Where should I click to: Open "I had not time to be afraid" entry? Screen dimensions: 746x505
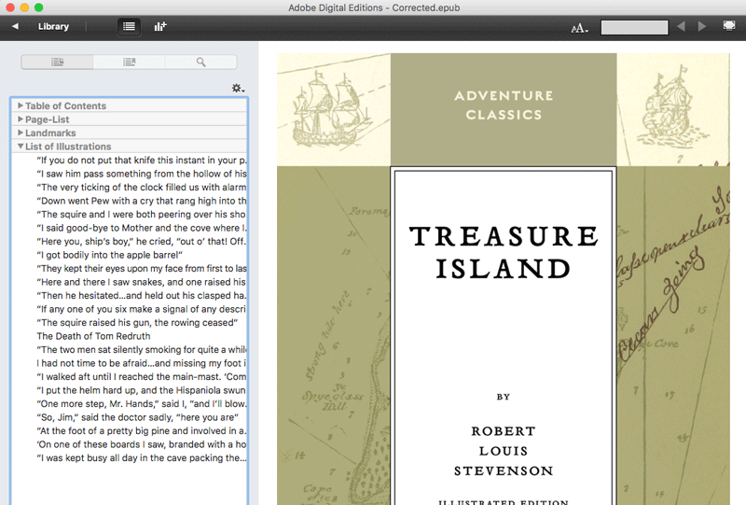142,363
